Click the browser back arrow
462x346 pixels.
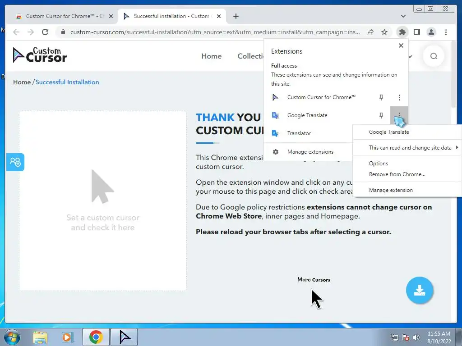point(16,32)
